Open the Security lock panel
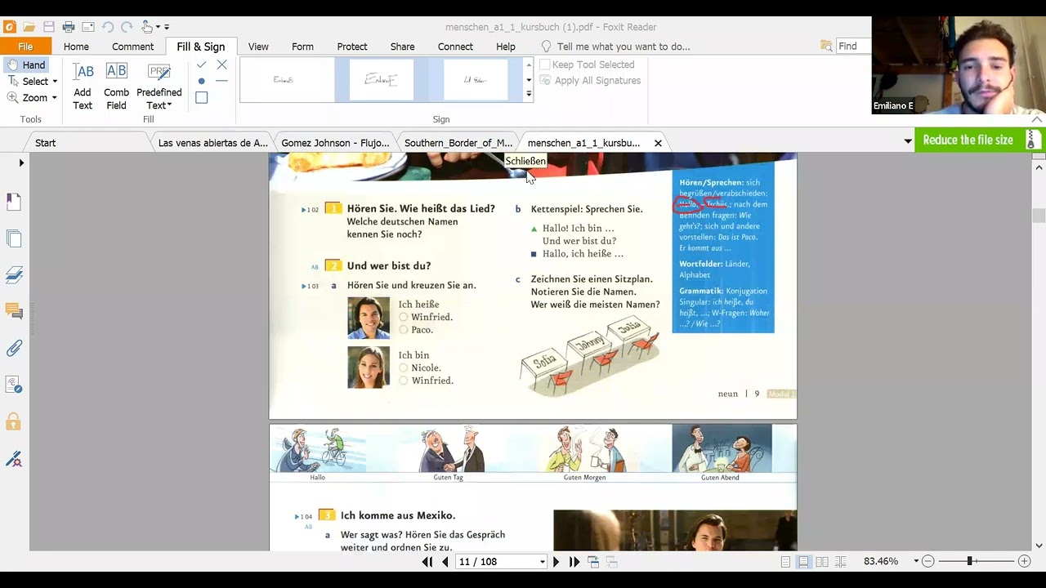 point(14,421)
